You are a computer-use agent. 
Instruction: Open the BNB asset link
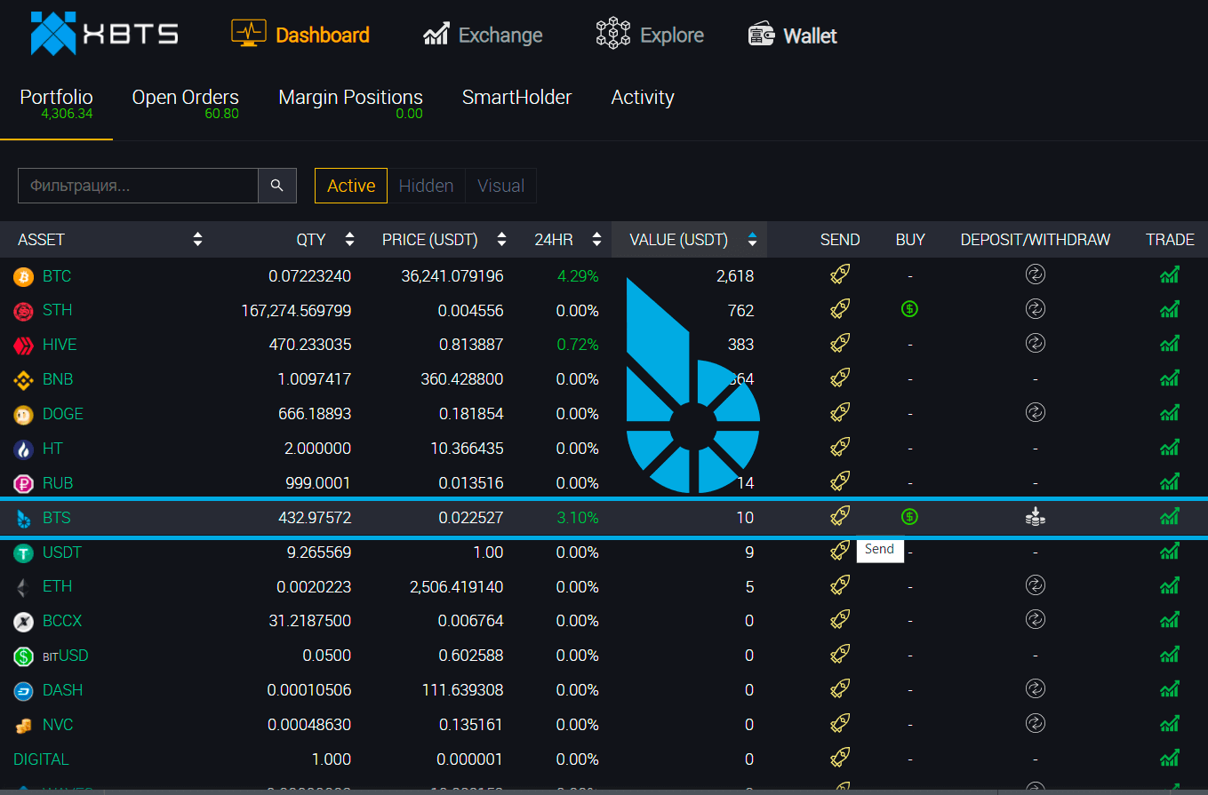coord(58,379)
